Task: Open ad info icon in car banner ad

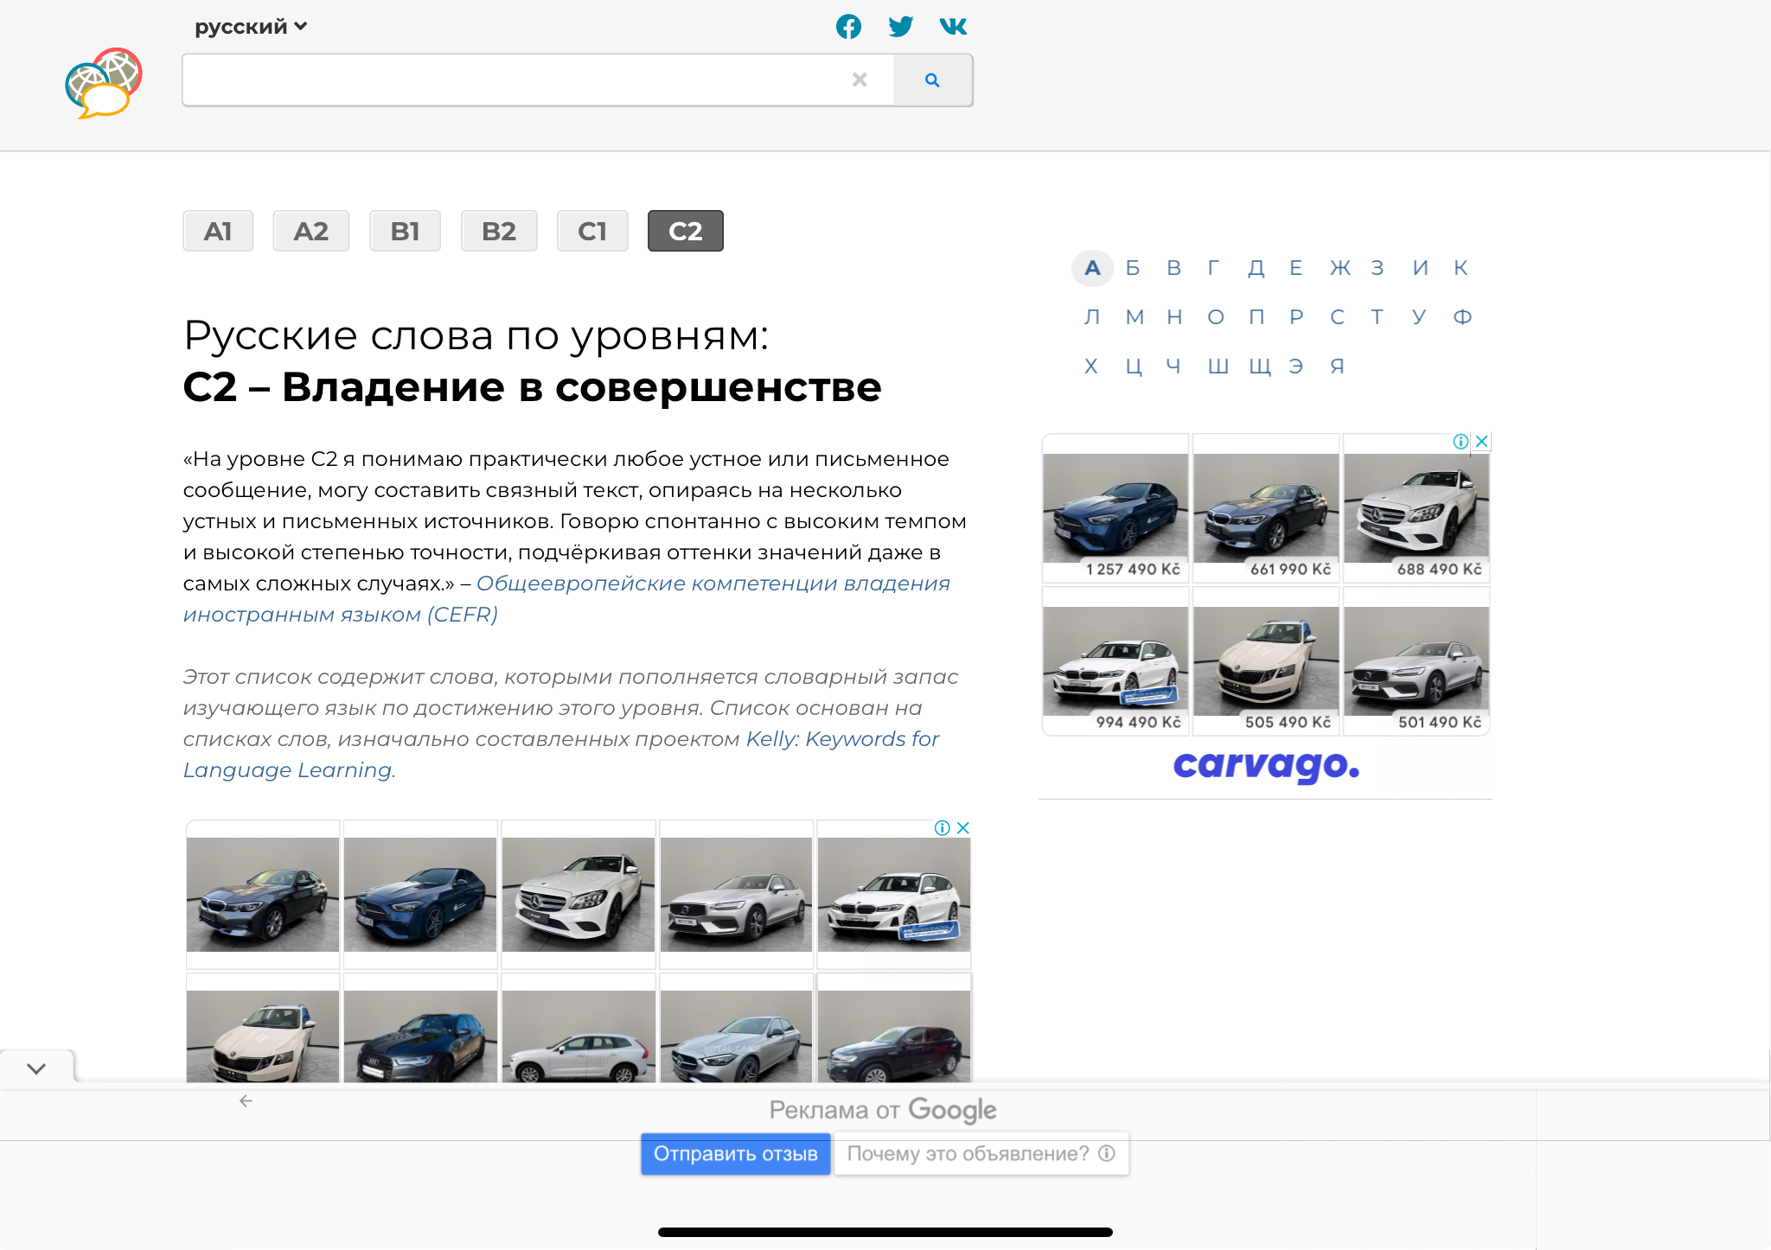Action: (943, 827)
